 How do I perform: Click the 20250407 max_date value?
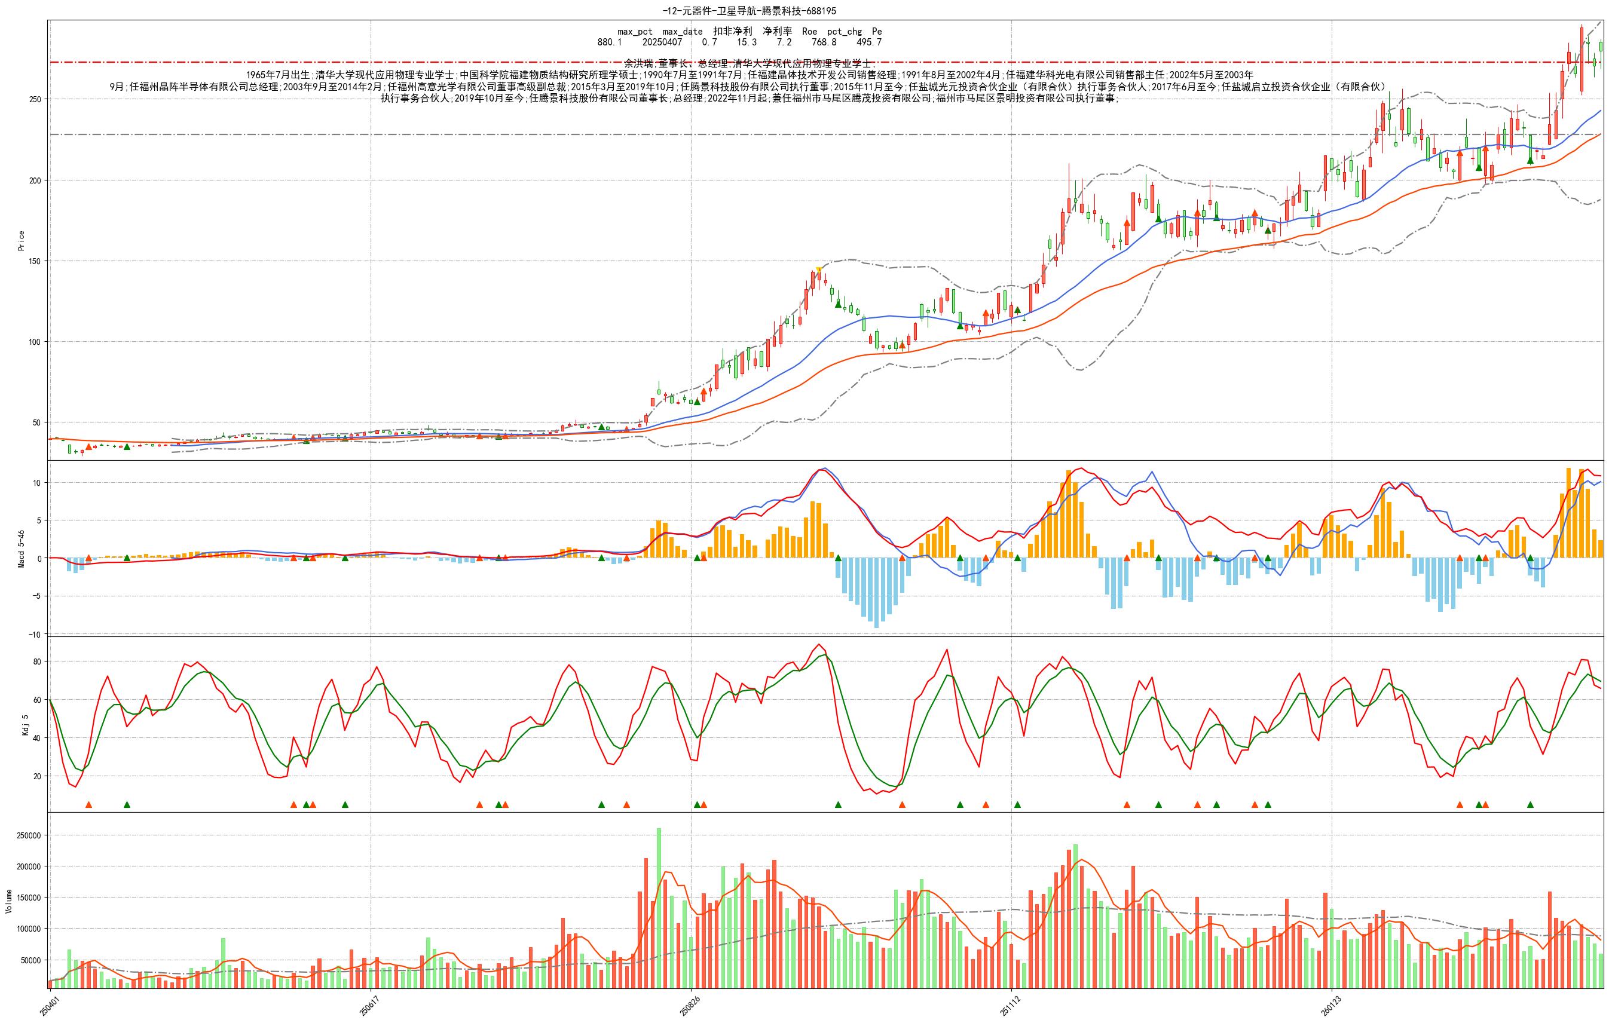click(662, 42)
